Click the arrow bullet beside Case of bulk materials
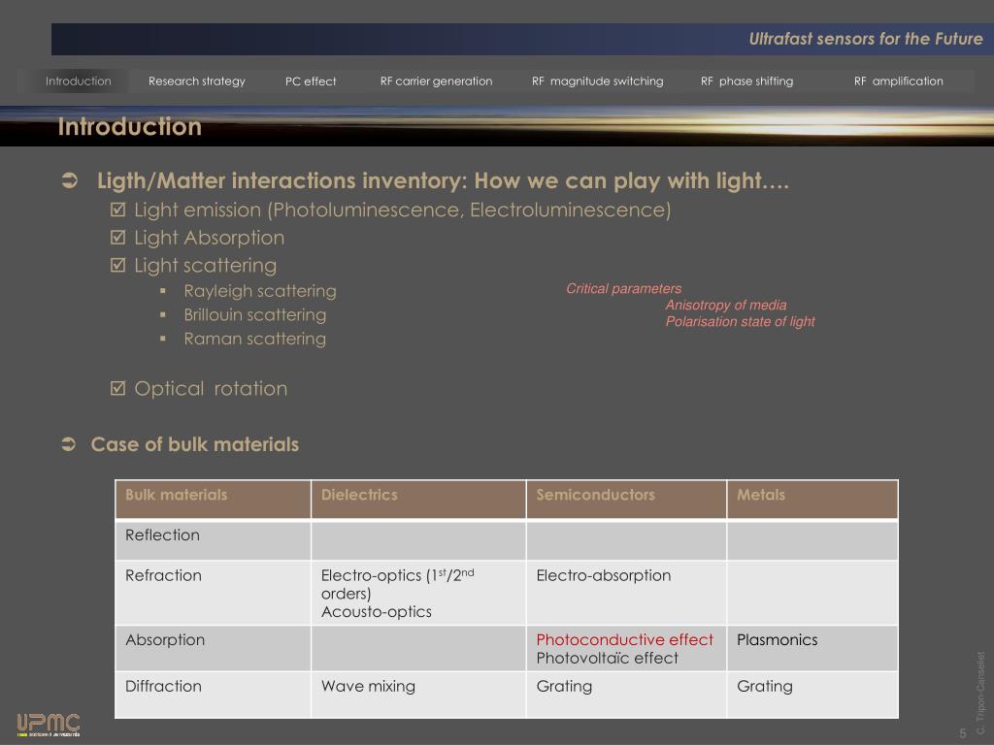Viewport: 994px width, 745px height. pyautogui.click(x=69, y=444)
